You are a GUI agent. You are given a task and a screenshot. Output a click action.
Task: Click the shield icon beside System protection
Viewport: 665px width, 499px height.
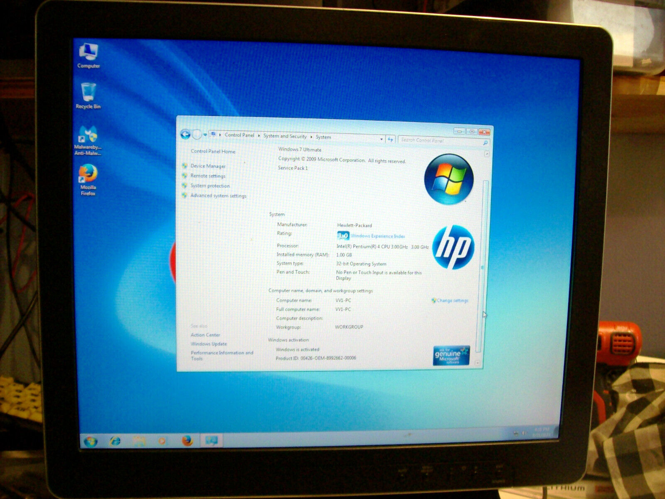185,185
